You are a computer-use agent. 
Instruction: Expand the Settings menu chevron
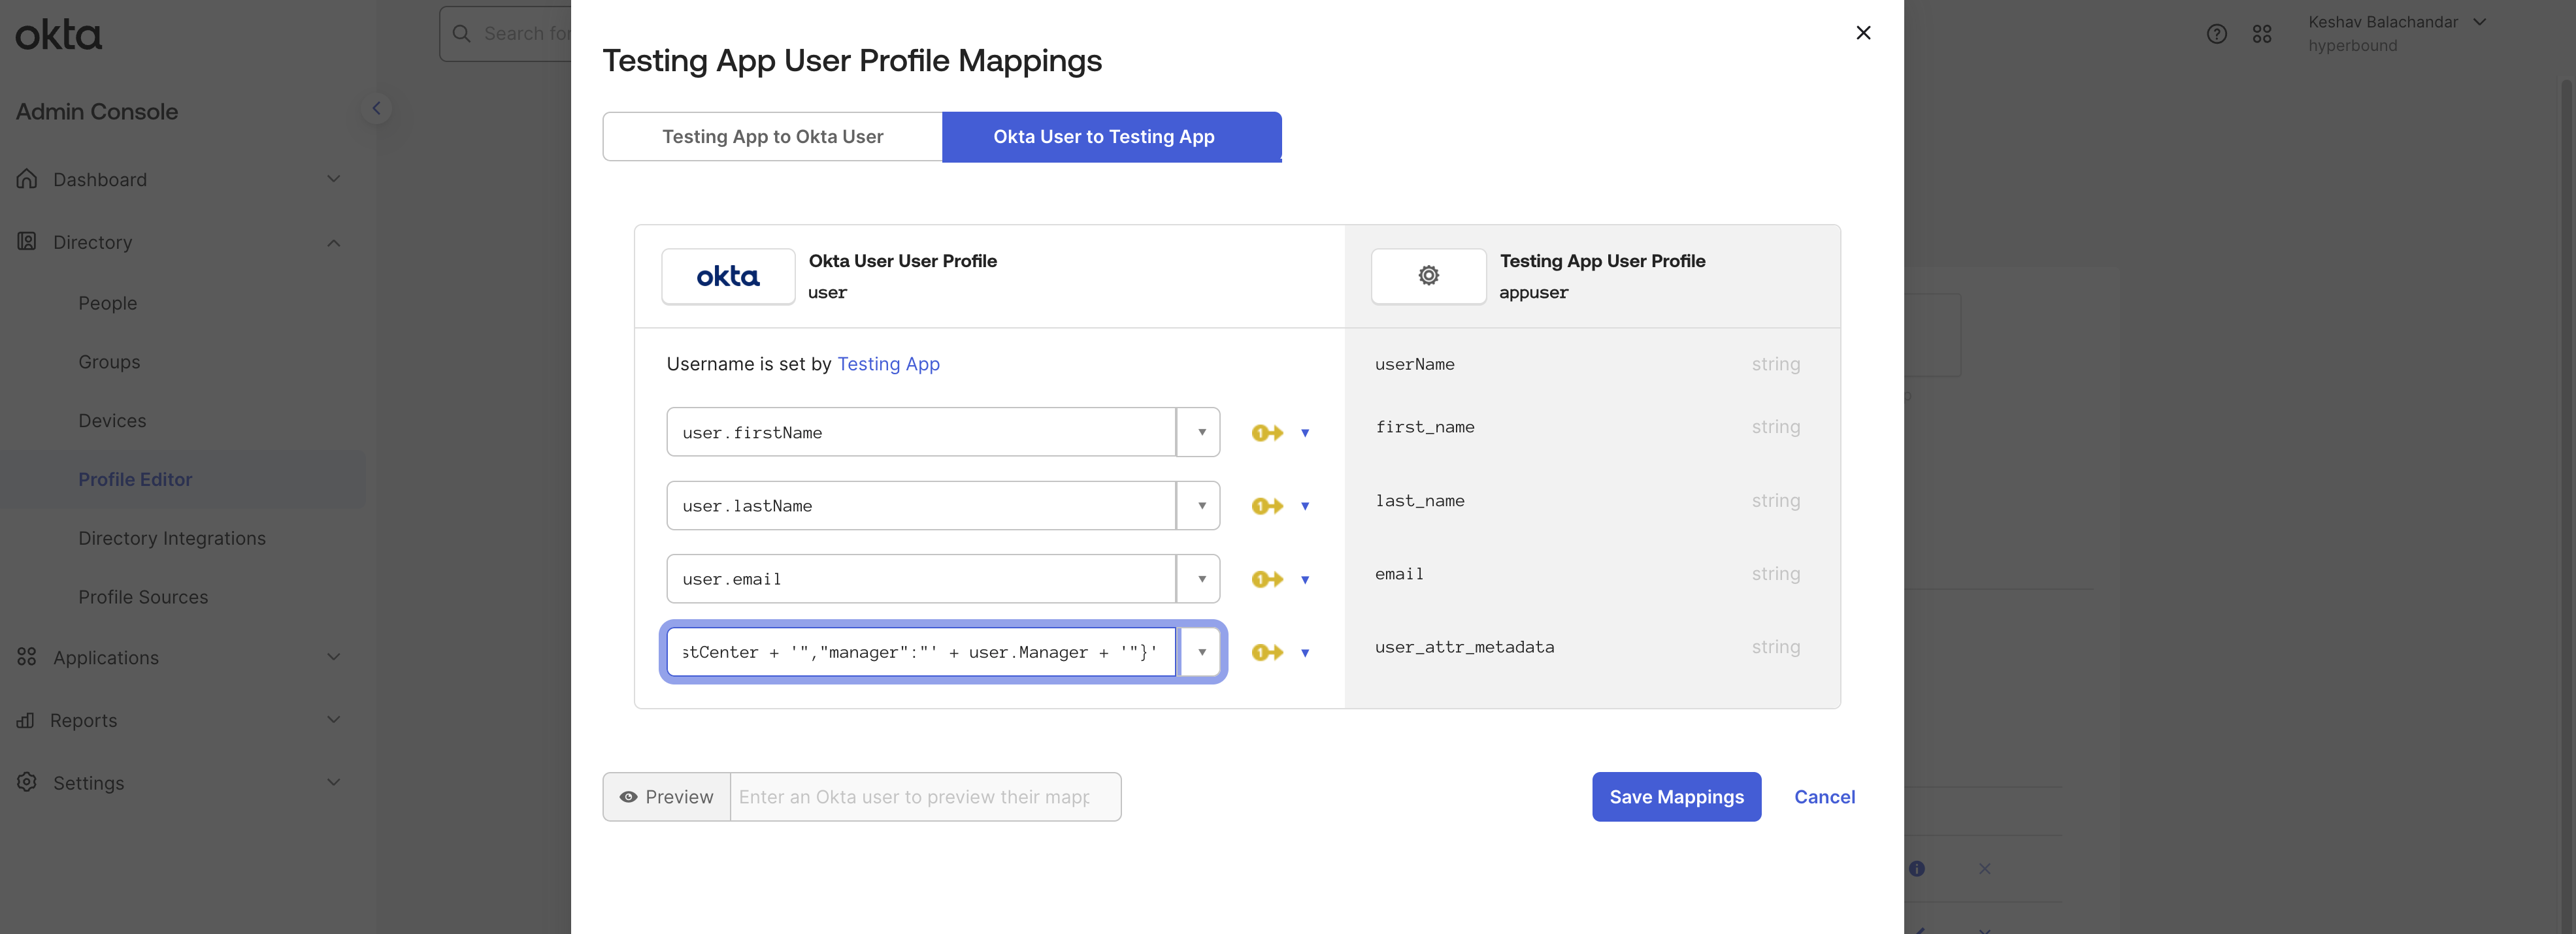tap(334, 782)
